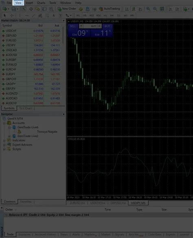Toggle the Data Window toolbar icon
Screen dimensions: 193x238
(x=31, y=9)
